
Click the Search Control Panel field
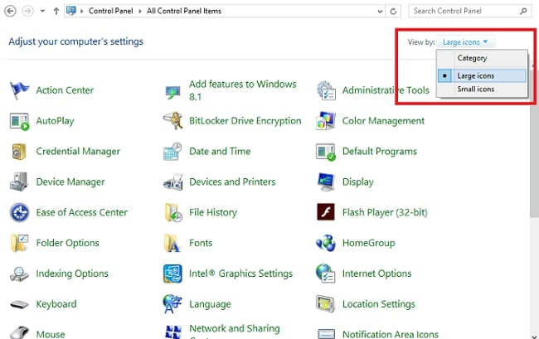click(463, 12)
